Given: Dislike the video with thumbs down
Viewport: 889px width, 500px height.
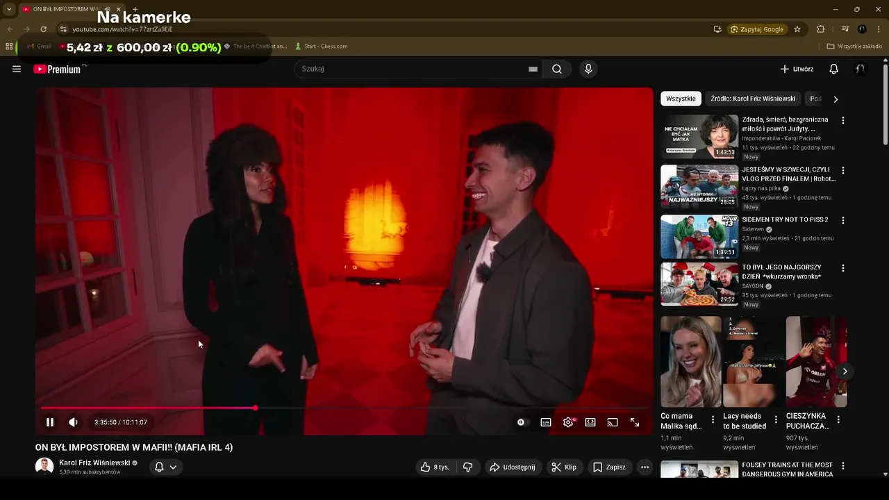Looking at the screenshot, I should tap(467, 467).
